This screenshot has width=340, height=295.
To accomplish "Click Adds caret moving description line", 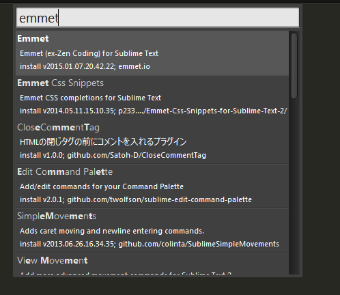I will (112, 231).
